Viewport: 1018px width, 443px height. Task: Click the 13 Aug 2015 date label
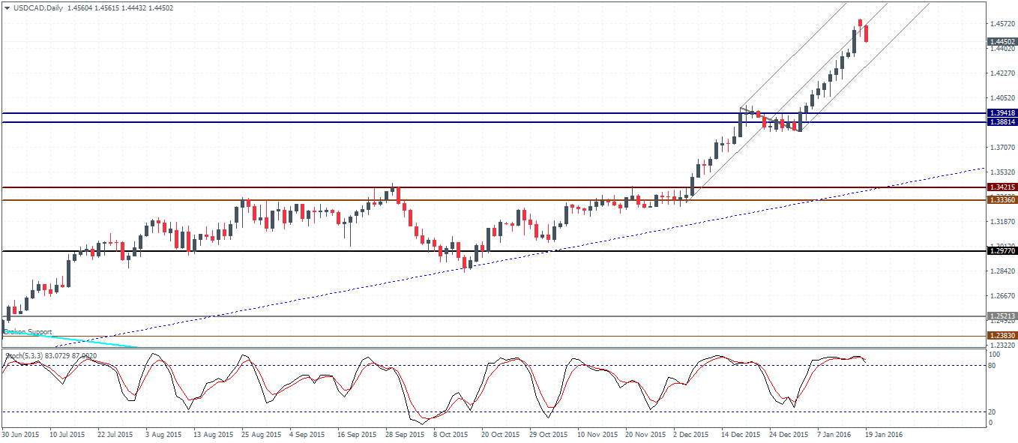coord(212,434)
